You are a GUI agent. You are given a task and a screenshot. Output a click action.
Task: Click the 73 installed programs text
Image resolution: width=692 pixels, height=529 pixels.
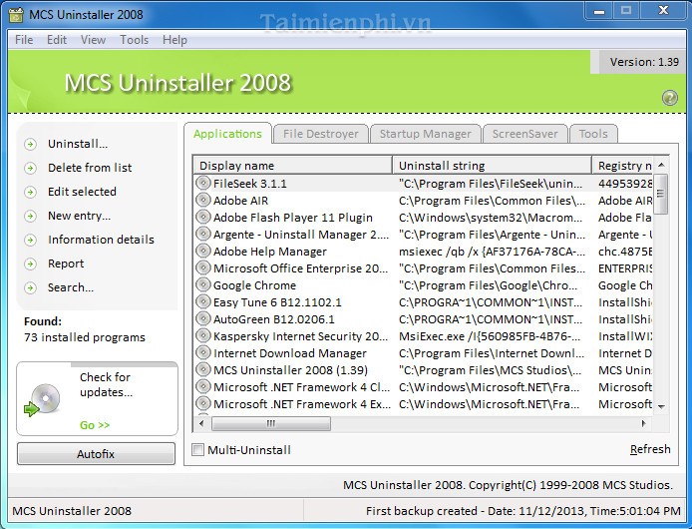85,337
